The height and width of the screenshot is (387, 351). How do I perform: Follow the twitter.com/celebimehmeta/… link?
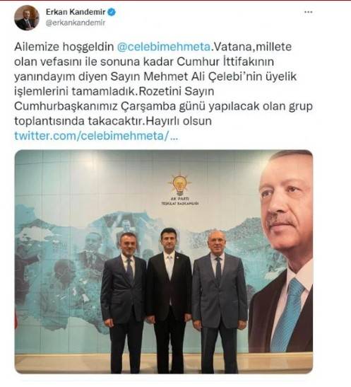(96, 136)
